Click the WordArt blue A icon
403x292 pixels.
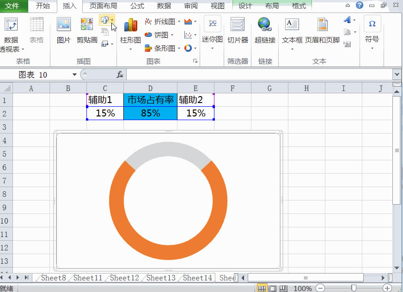click(347, 19)
